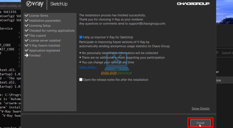Follow the Learn more link
This screenshot has width=233, height=128.
[x=88, y=67]
